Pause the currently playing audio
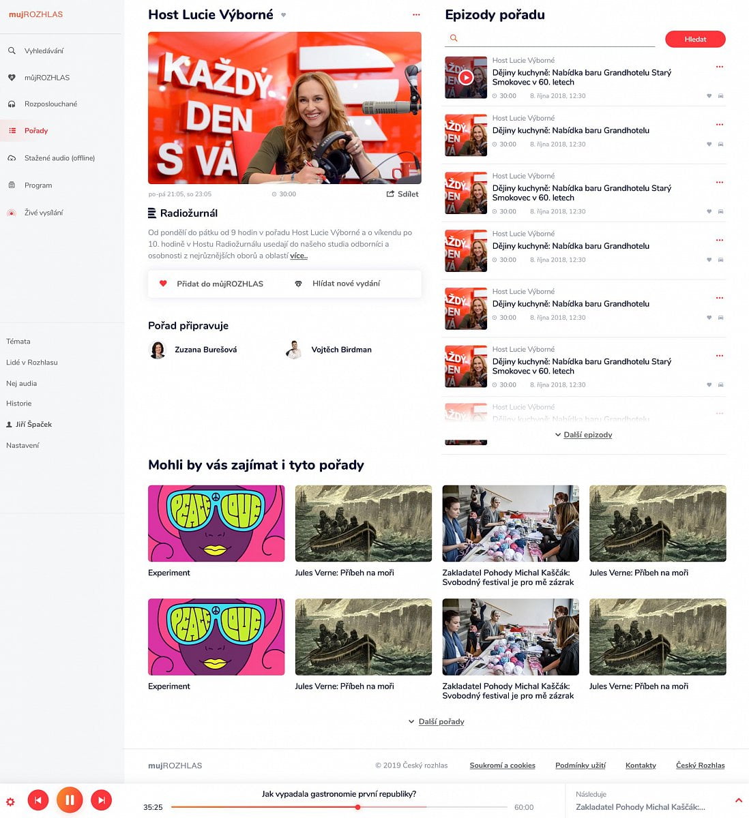This screenshot has height=818, width=749. pyautogui.click(x=70, y=799)
